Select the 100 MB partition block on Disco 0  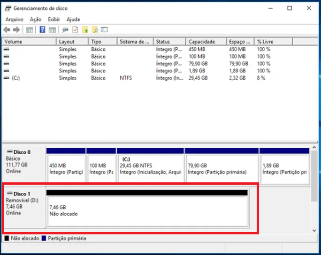[101, 165]
